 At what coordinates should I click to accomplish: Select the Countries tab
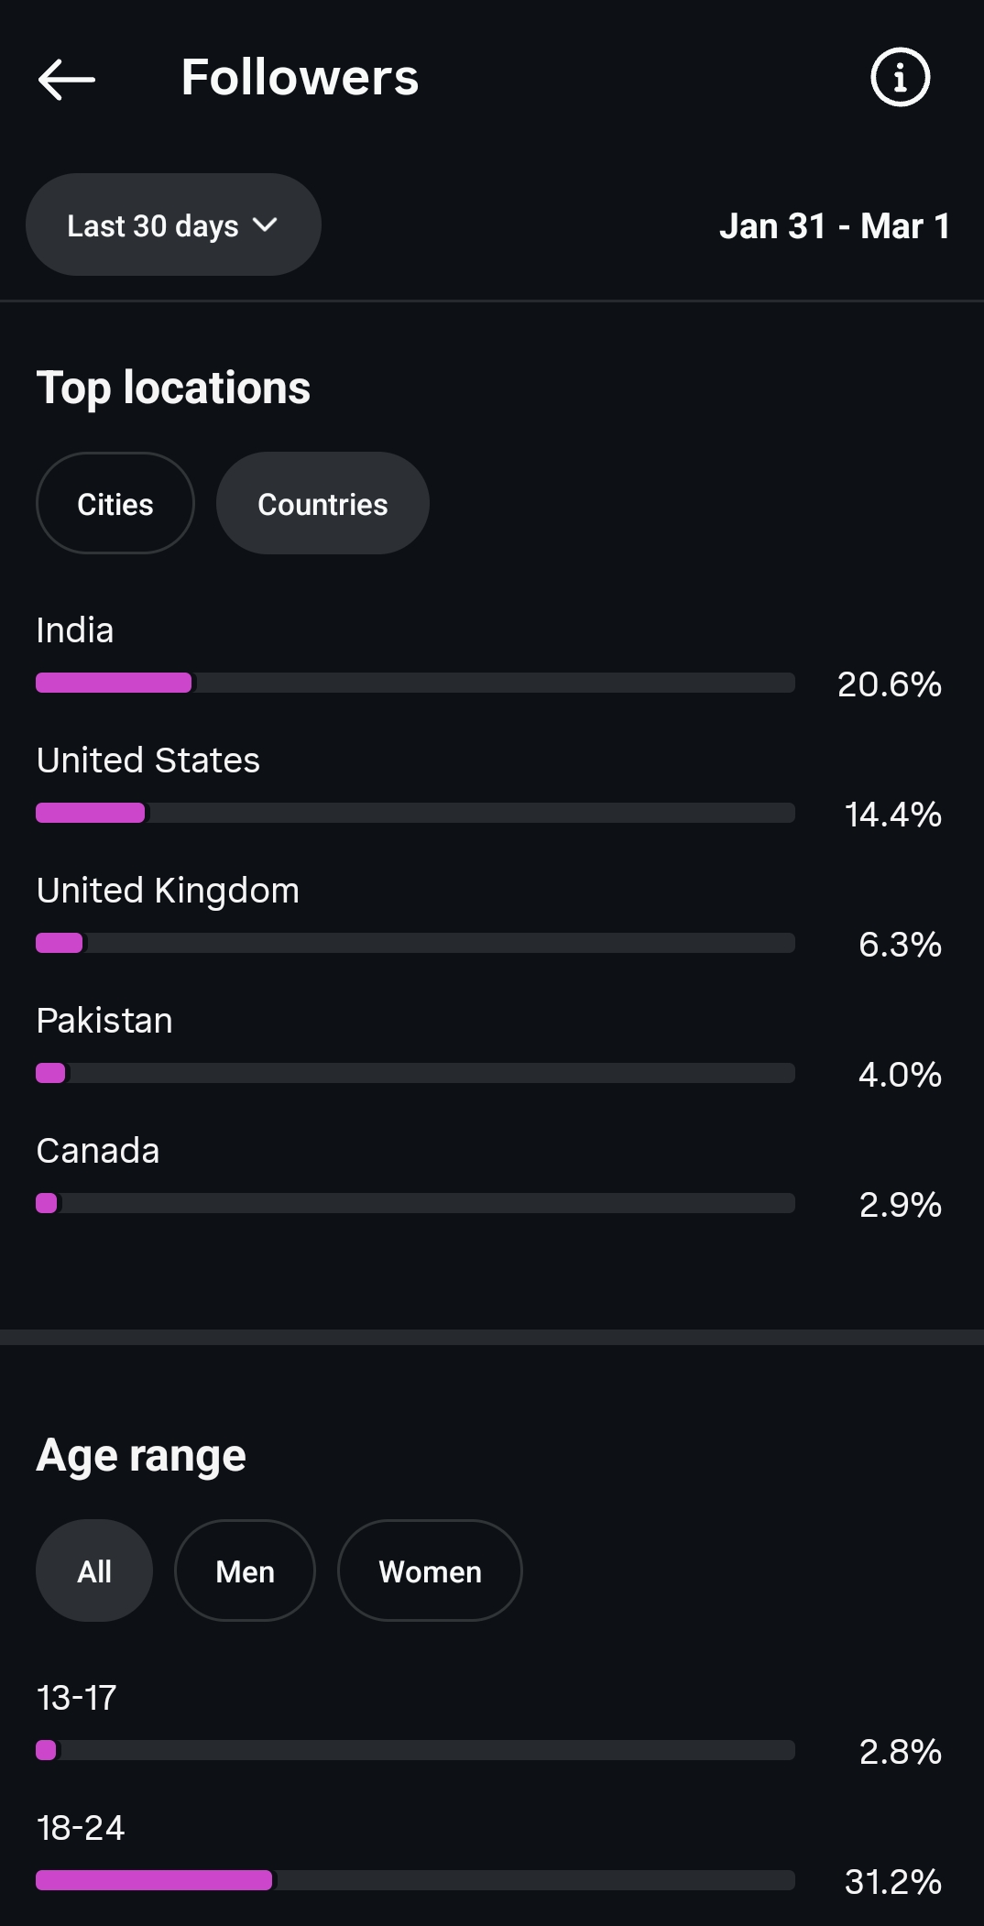(x=323, y=504)
